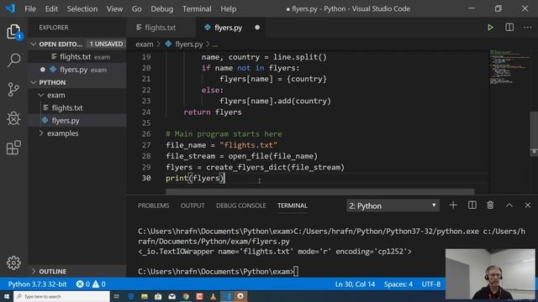This screenshot has width=538, height=302.
Task: Open Chrome from taskbar
Action: pos(186,296)
